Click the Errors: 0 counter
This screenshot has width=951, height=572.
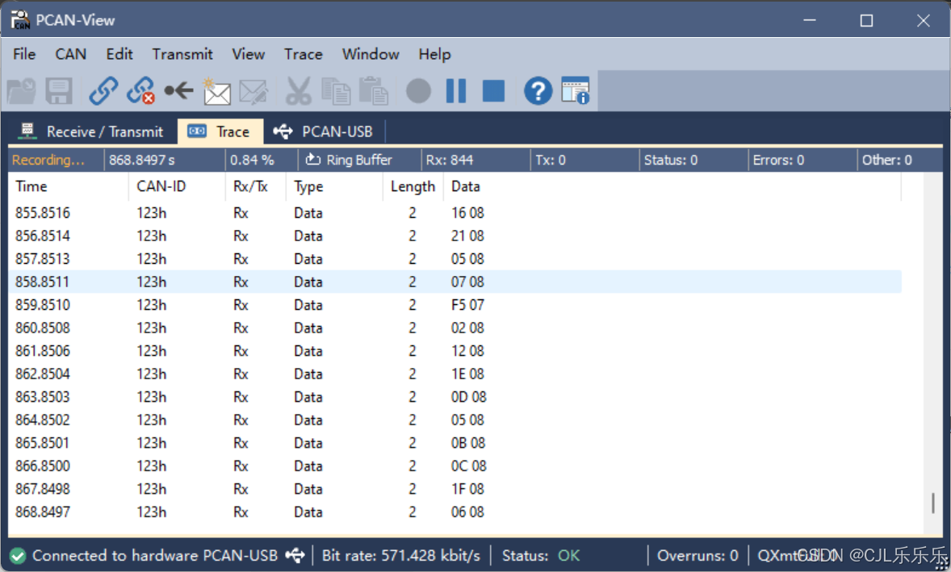(778, 160)
